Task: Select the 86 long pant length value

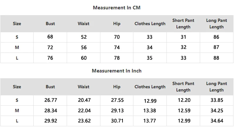Action: coord(216,37)
